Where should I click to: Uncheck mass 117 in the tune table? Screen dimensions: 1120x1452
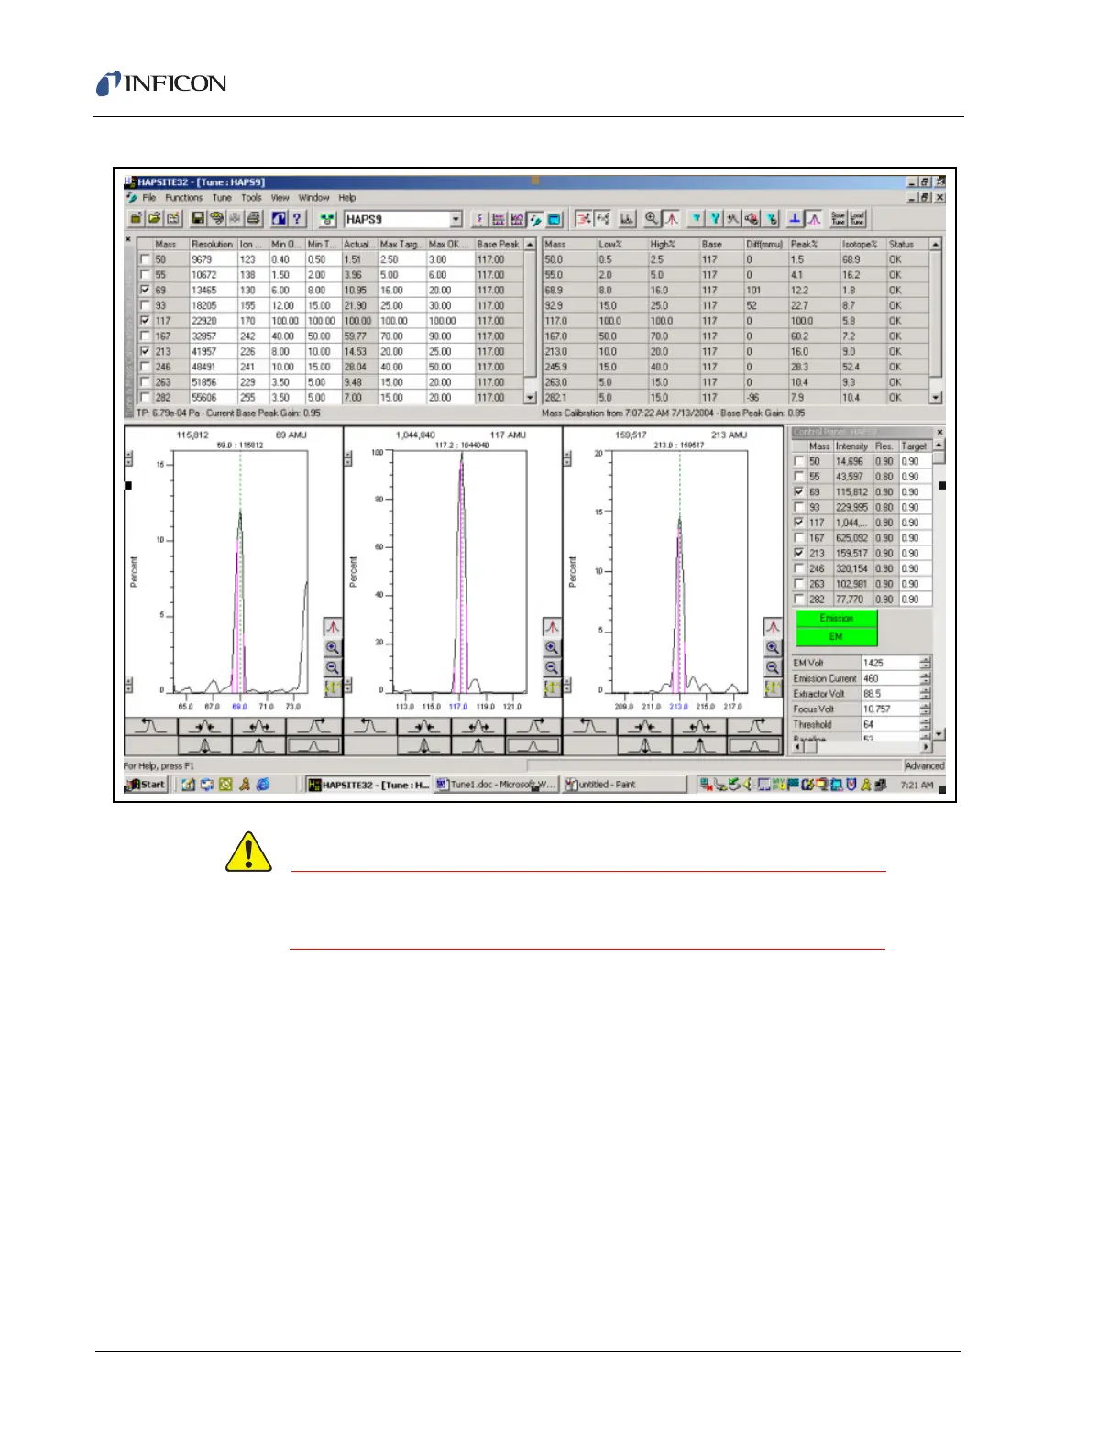(145, 321)
